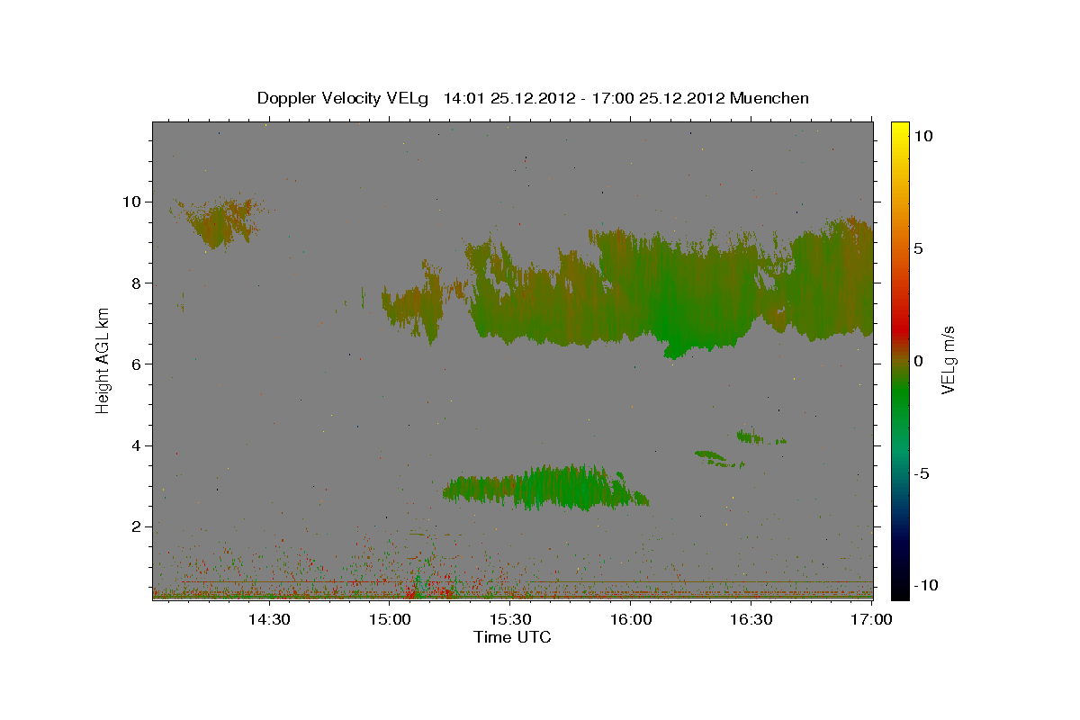Screen dimensions: 1080x720
Task: Click the height tick label '6'
Action: [x=139, y=364]
